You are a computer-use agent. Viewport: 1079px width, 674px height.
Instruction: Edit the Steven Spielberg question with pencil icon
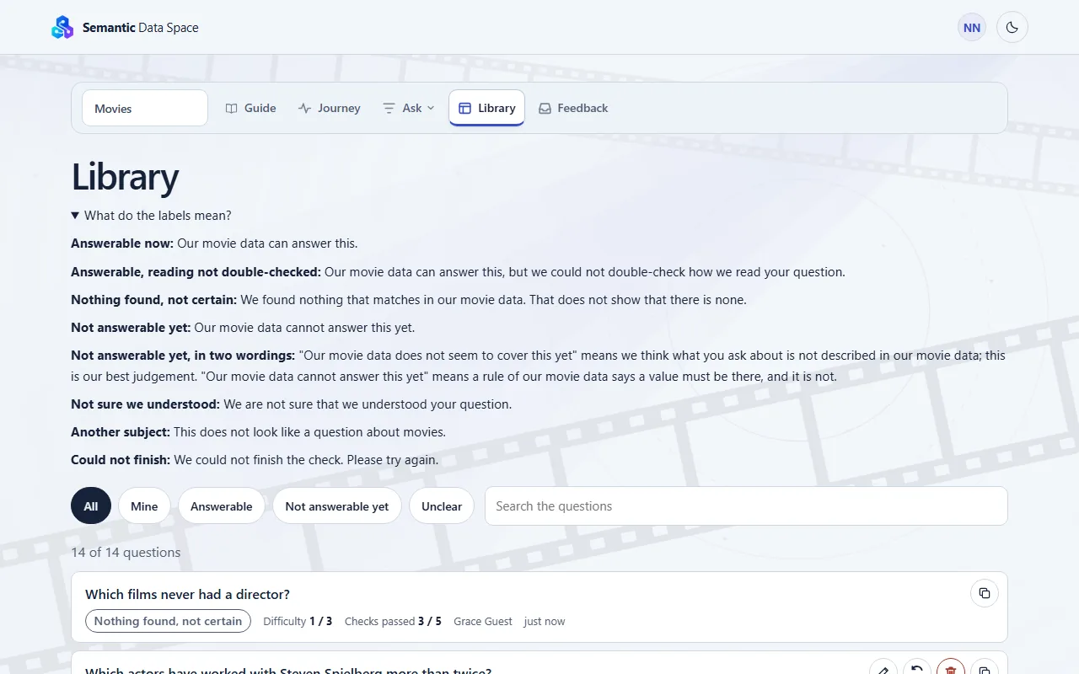point(883,671)
